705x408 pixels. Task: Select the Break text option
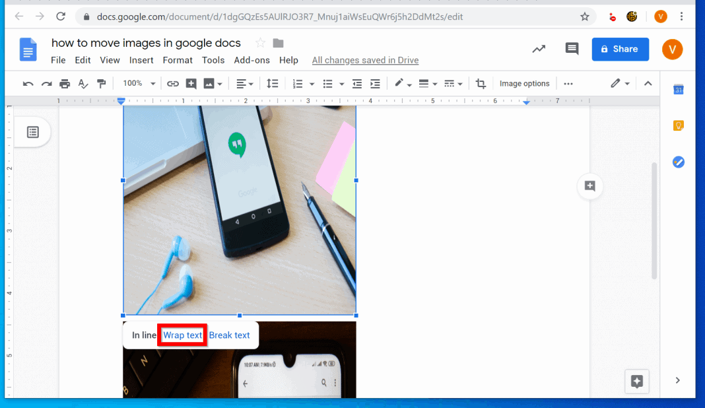click(x=230, y=335)
